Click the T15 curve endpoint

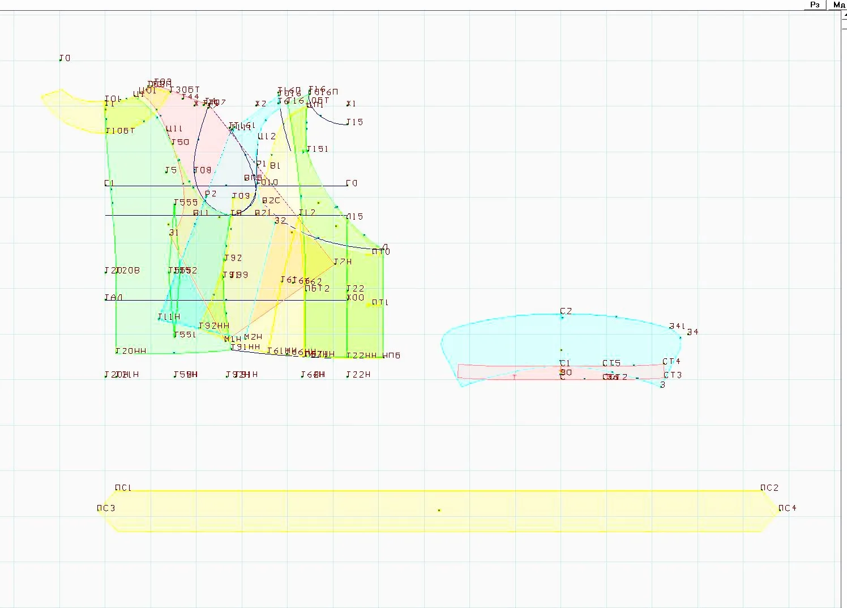point(354,122)
